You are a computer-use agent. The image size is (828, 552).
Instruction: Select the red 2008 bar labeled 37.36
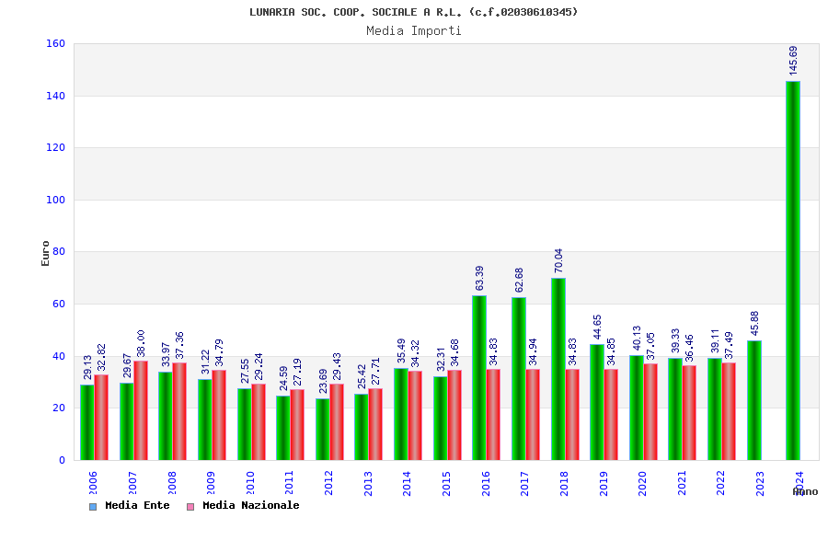point(179,411)
